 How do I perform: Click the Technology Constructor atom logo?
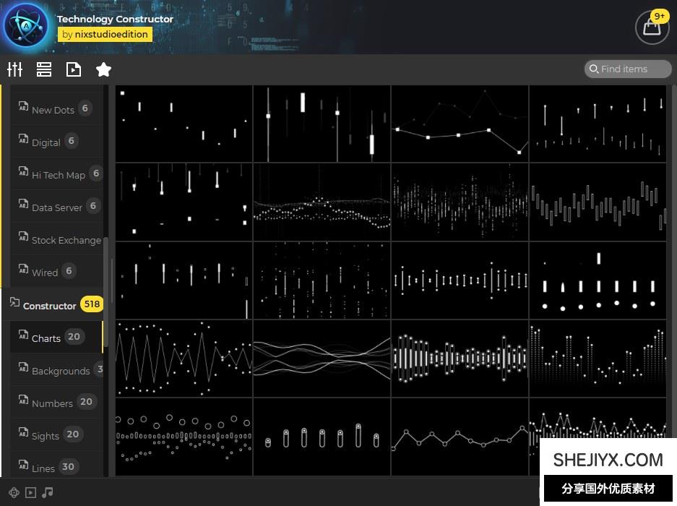pyautogui.click(x=26, y=27)
